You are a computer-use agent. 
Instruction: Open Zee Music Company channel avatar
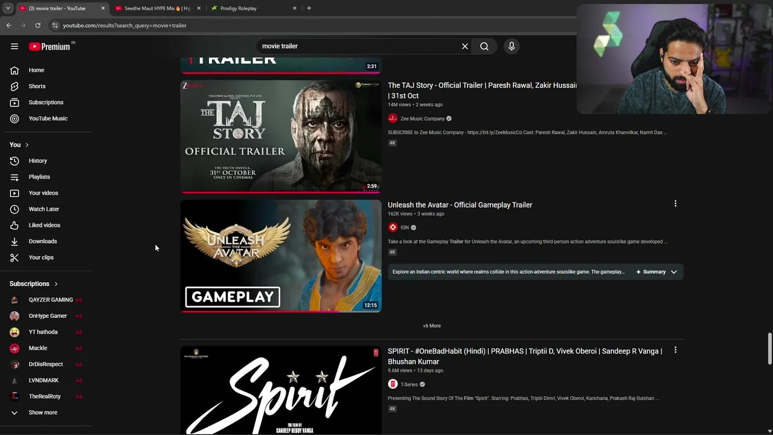click(x=393, y=118)
